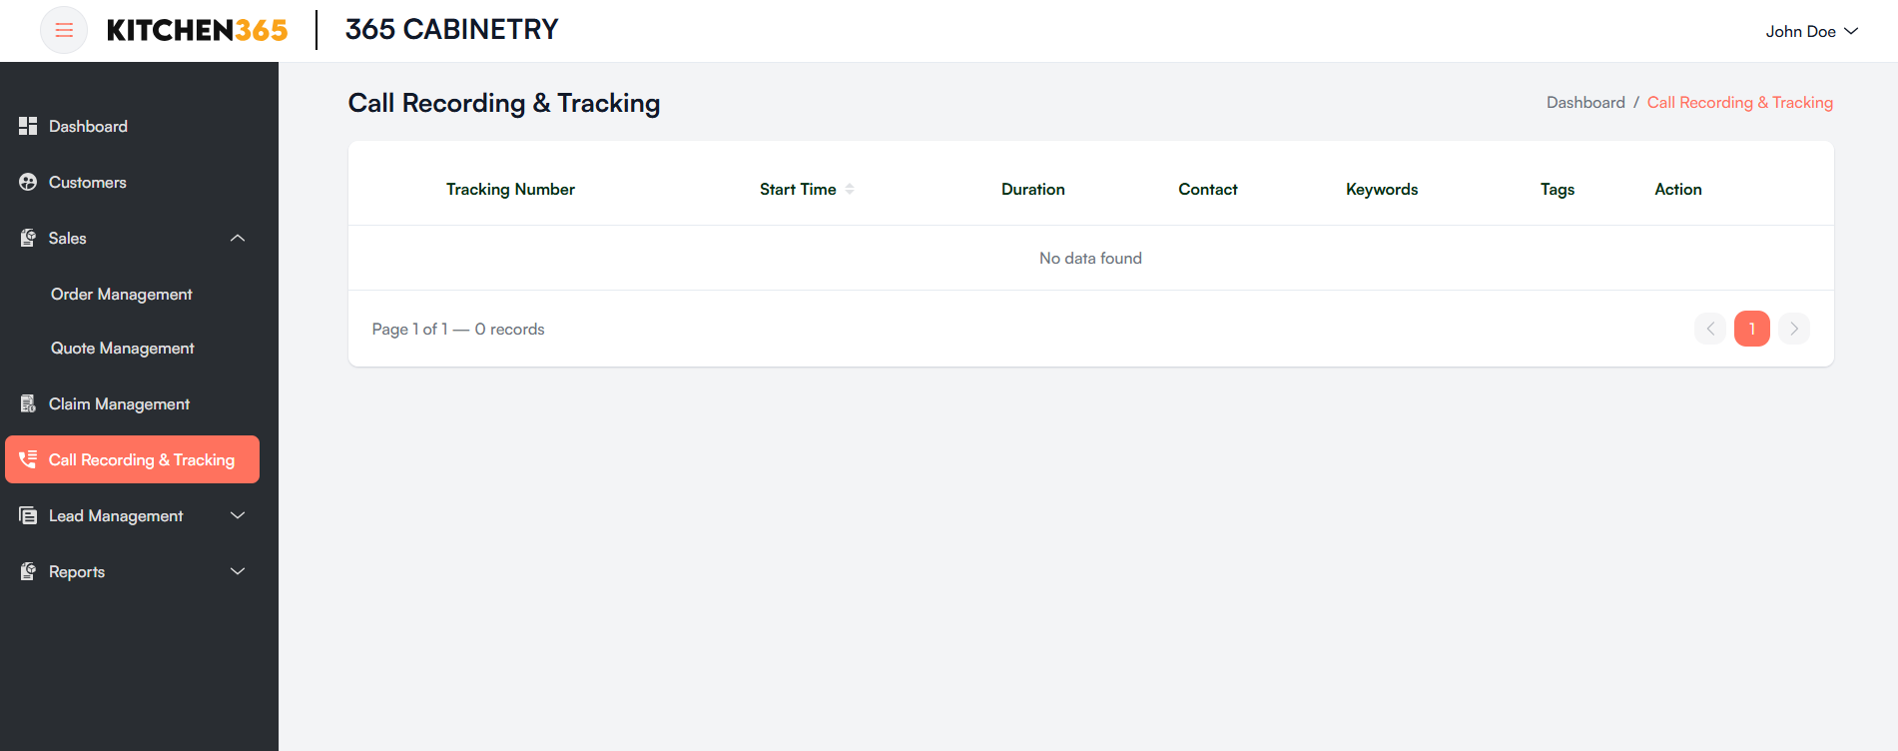Collapse the Sales menu section

coord(237,238)
